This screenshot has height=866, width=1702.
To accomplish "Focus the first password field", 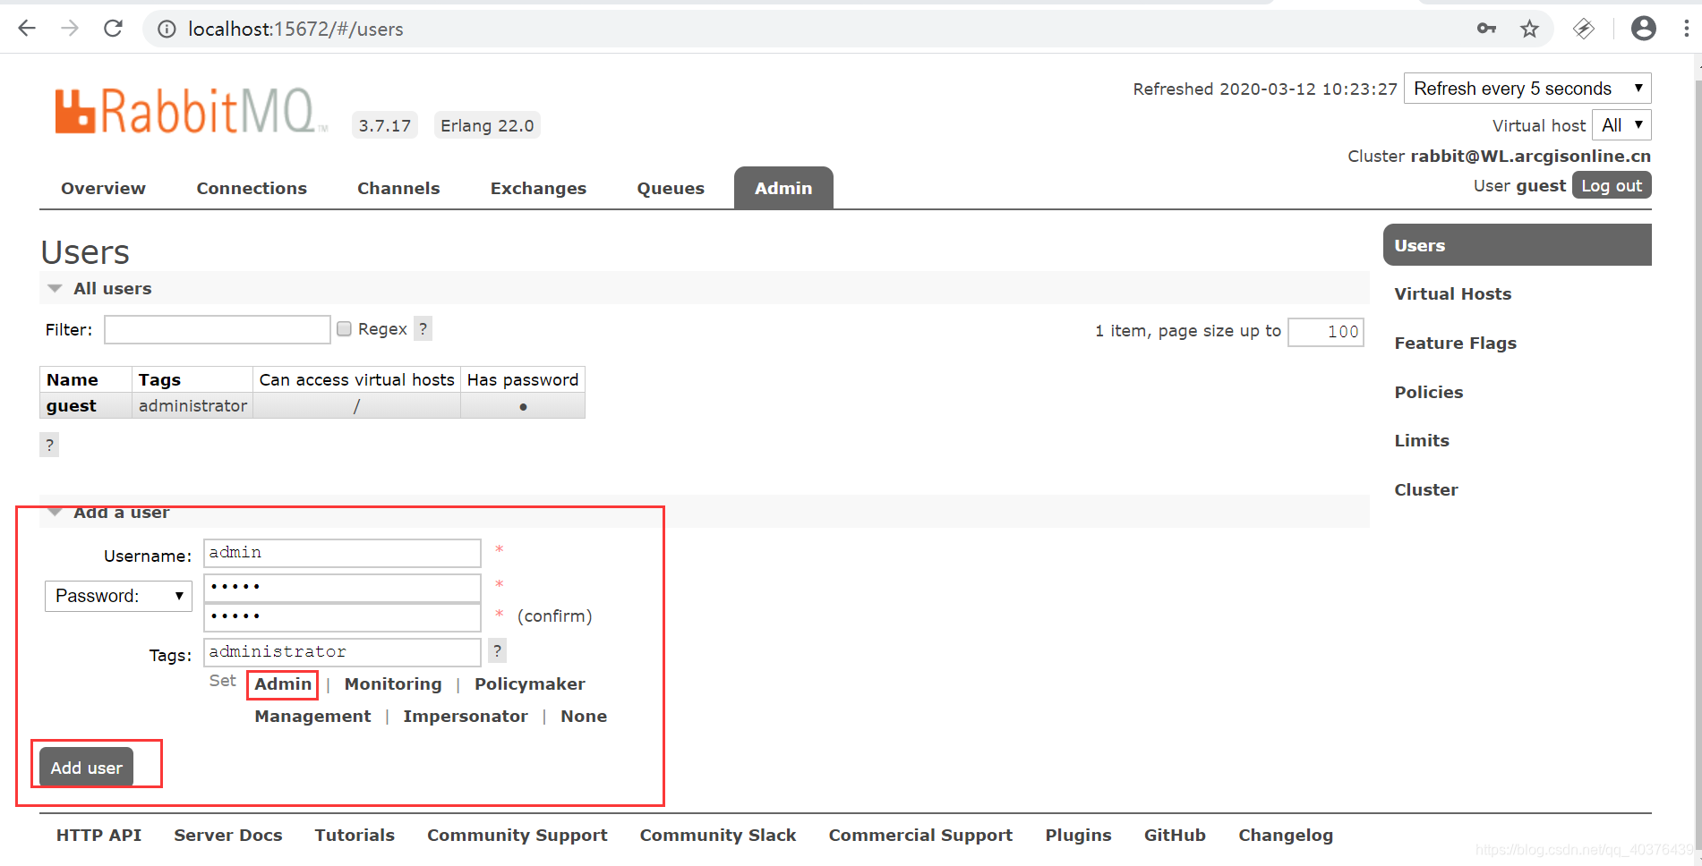I will coord(342,587).
